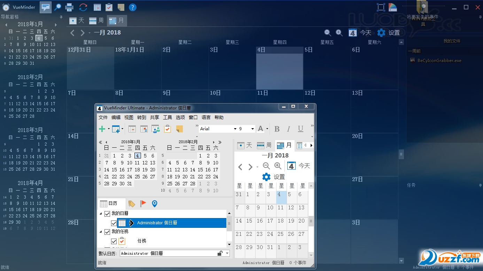Click the appointment icon with person in the Ultimate toolbar

point(144,129)
